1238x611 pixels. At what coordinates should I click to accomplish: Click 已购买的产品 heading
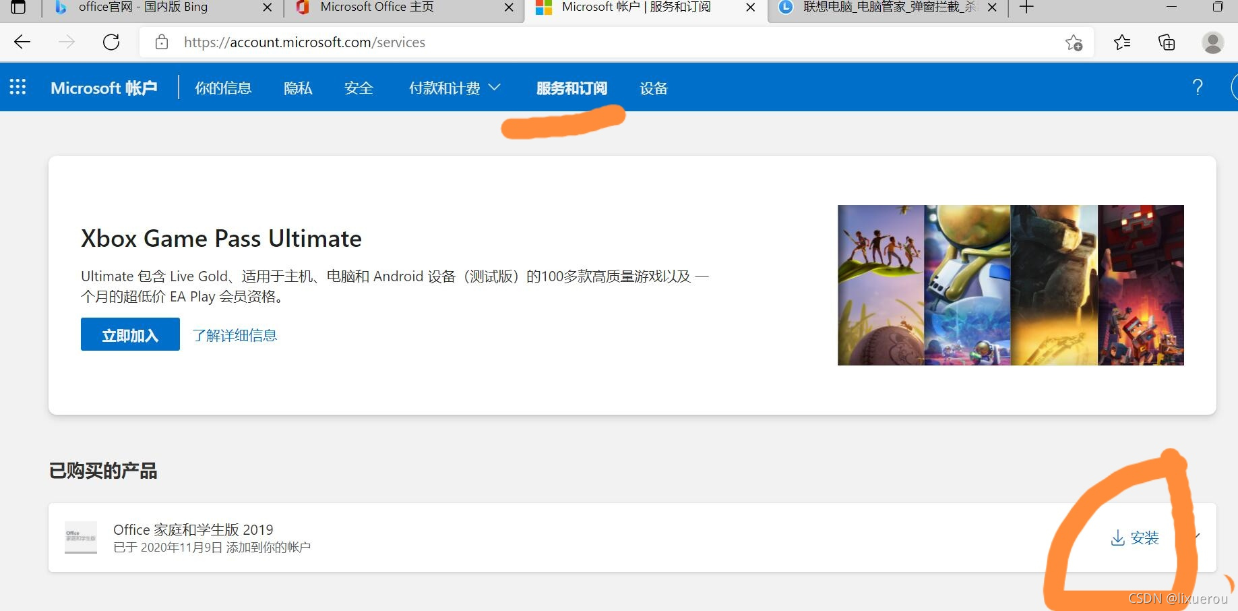click(103, 471)
